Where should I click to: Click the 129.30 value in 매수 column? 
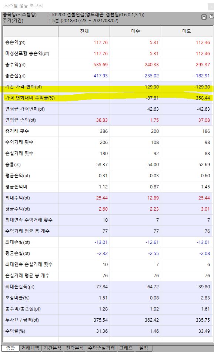coord(152,87)
